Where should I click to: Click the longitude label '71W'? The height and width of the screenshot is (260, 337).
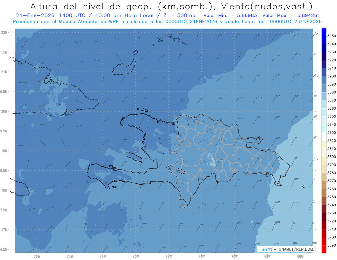pos(201,256)
